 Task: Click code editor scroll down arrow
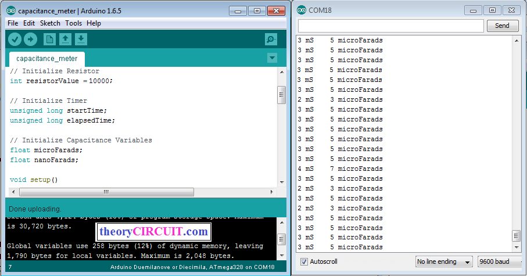coord(282,182)
